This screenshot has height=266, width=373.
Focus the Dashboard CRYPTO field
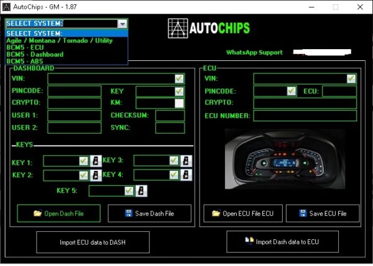click(x=75, y=103)
